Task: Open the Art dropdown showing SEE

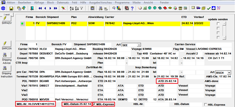Action: coord(139,45)
